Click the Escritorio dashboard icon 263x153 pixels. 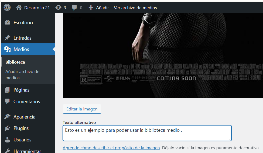[8, 23]
